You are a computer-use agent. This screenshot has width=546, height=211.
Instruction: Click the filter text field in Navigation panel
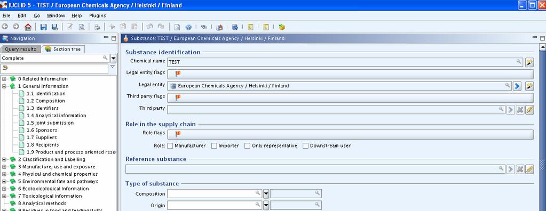click(54, 69)
